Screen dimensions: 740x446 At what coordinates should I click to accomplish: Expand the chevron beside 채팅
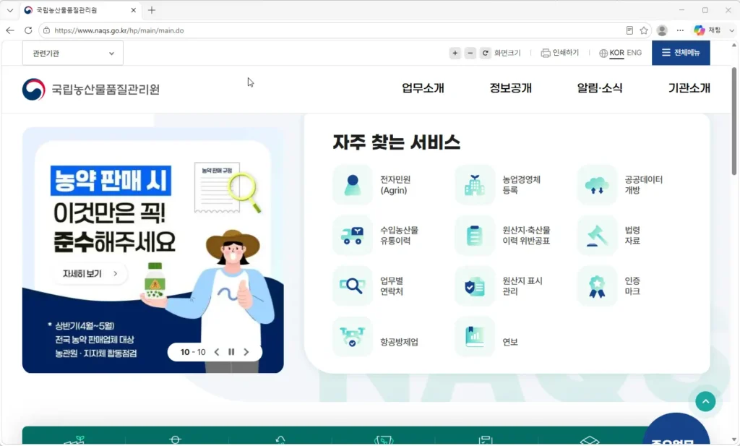731,30
